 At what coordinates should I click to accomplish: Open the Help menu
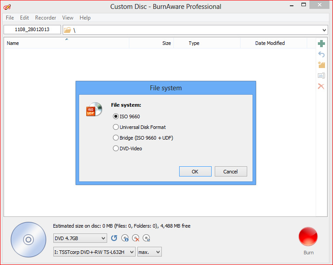coord(85,18)
